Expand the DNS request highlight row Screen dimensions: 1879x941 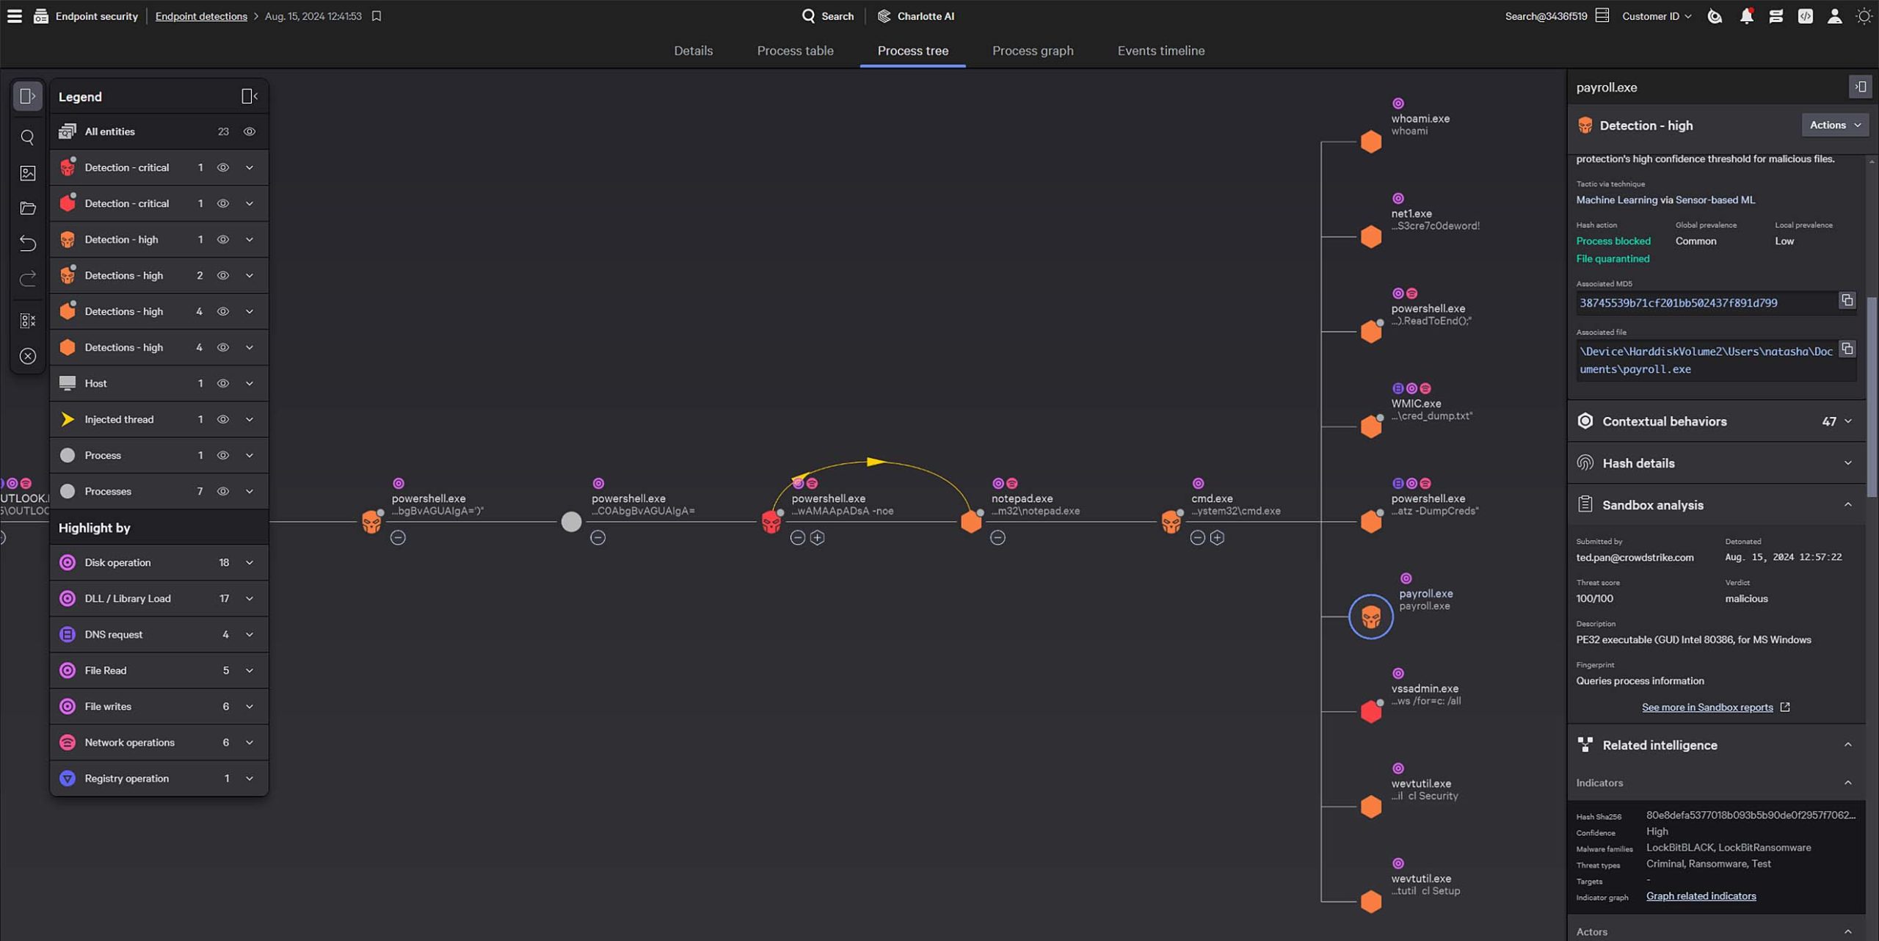tap(250, 635)
